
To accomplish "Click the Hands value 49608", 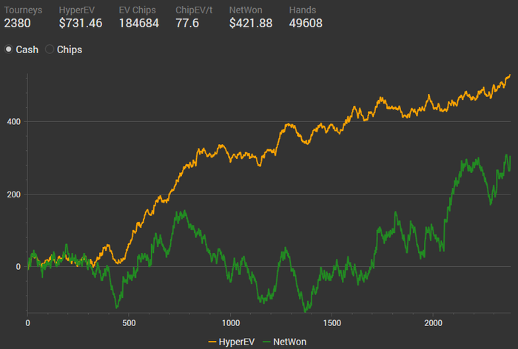I will (306, 23).
